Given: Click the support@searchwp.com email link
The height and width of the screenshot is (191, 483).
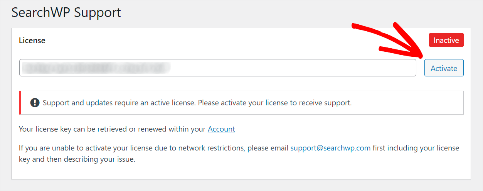Looking at the screenshot, I should [x=330, y=148].
